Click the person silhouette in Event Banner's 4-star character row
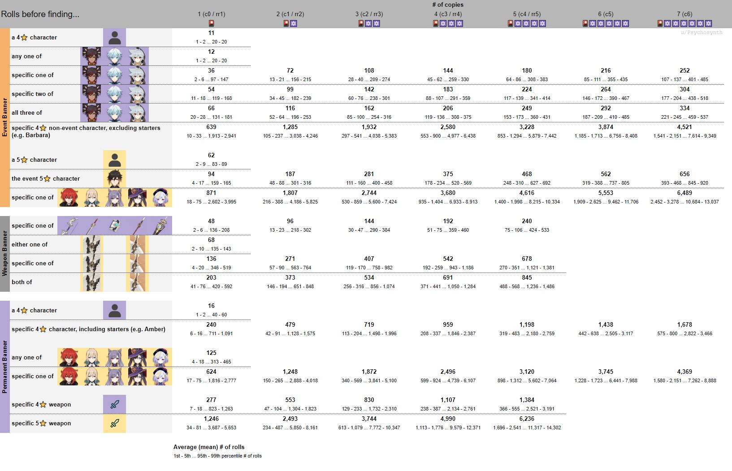Screen dimensions: 732x471 114,37
